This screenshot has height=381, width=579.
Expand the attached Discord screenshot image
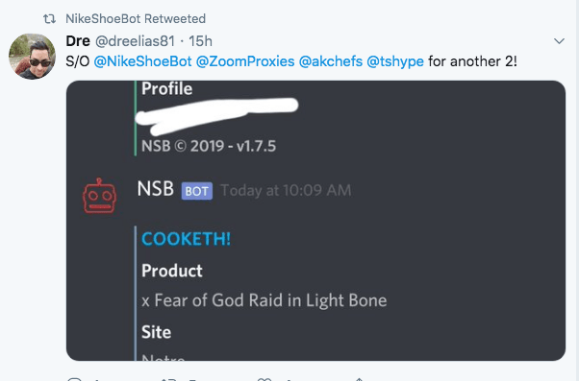[315, 221]
